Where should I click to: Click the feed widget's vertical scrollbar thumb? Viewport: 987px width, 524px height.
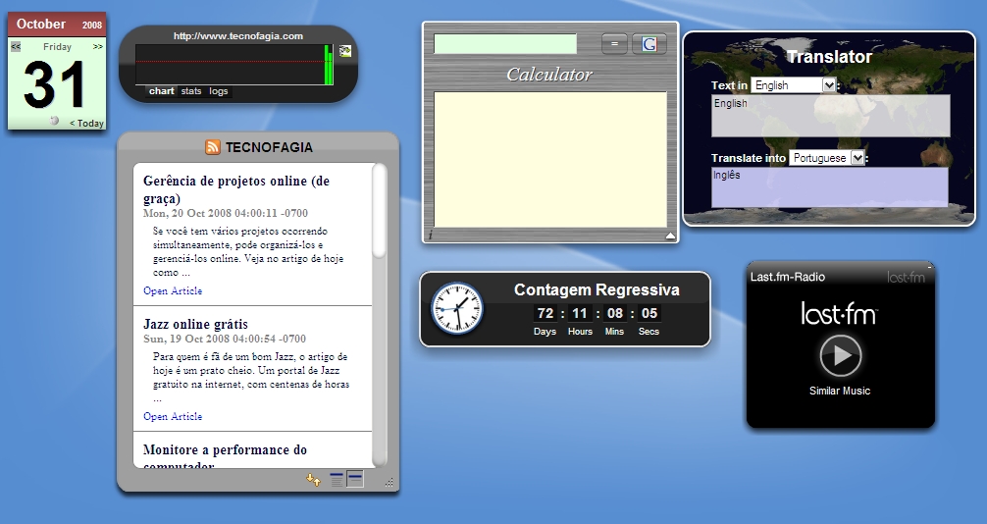coord(379,210)
